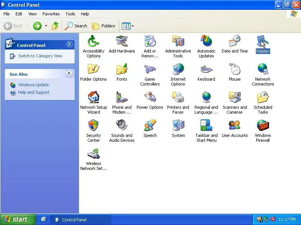This screenshot has width=301, height=225.
Task: Open the File menu
Action: pos(6,14)
